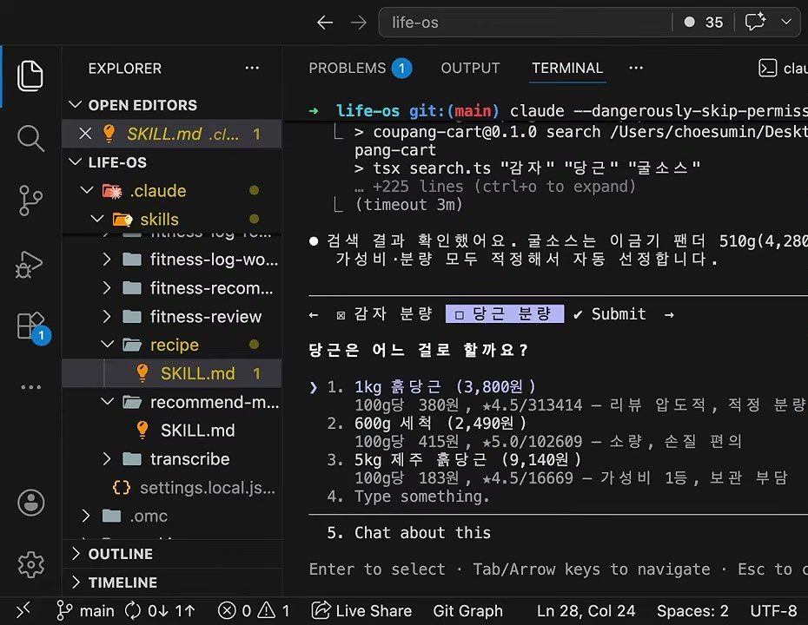The height and width of the screenshot is (625, 808).
Task: Open SKILL.md under the recipe folder
Action: [172, 373]
